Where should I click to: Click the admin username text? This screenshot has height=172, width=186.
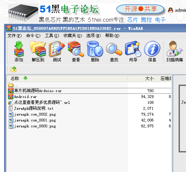pos(180,10)
